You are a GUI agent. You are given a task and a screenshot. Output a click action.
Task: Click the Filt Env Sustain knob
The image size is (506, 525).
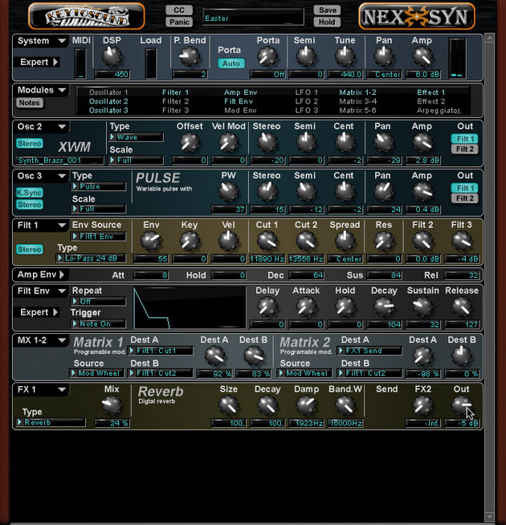[422, 307]
